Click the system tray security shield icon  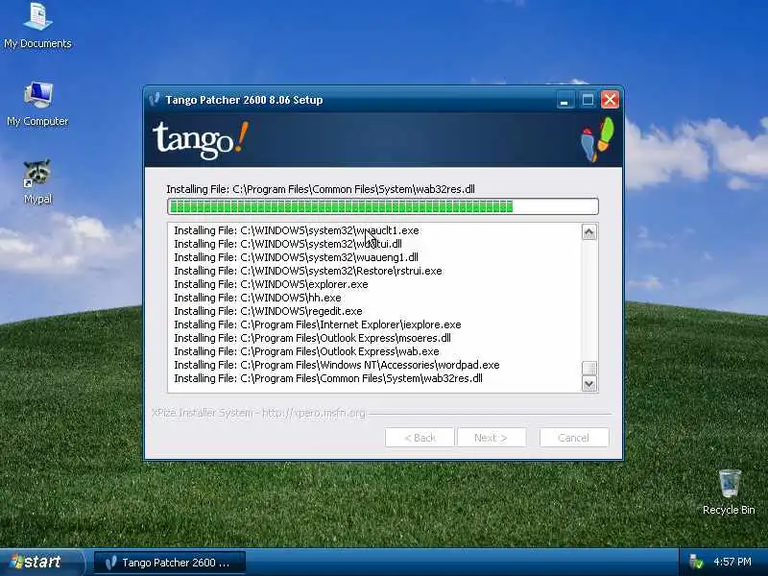pos(695,562)
